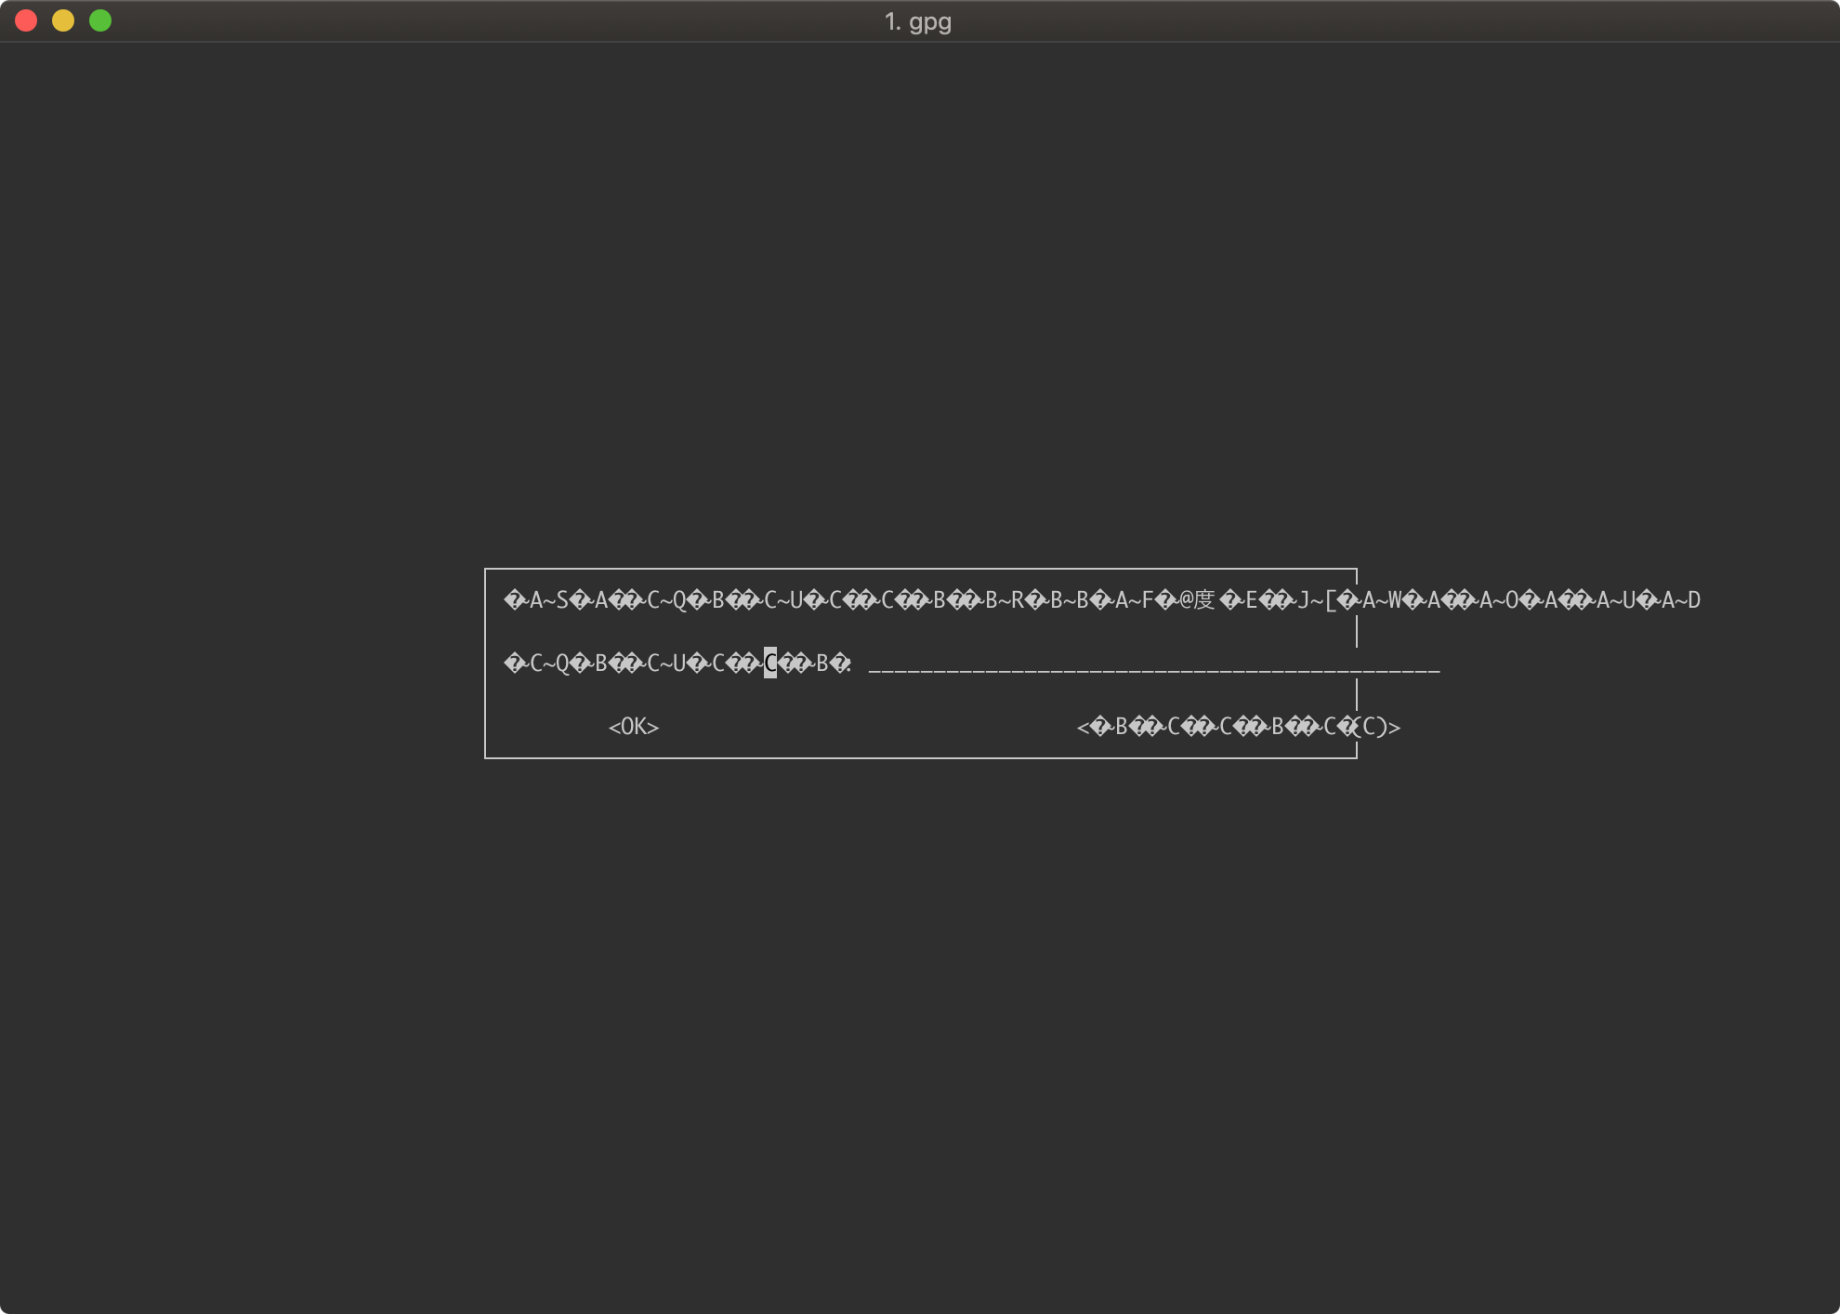The image size is (1840, 1314).
Task: Click the top border of pinentry dialog
Action: tap(920, 569)
